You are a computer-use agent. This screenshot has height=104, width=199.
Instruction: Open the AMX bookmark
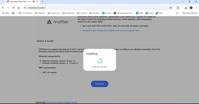coord(140,13)
